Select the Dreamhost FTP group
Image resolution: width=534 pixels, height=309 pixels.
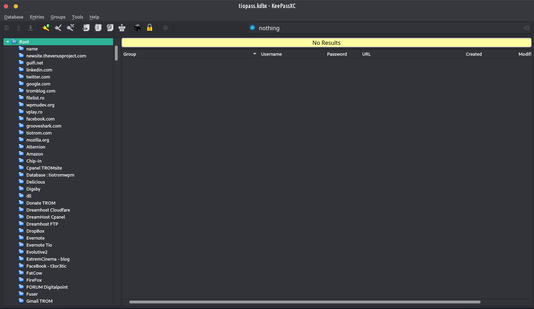[42, 224]
